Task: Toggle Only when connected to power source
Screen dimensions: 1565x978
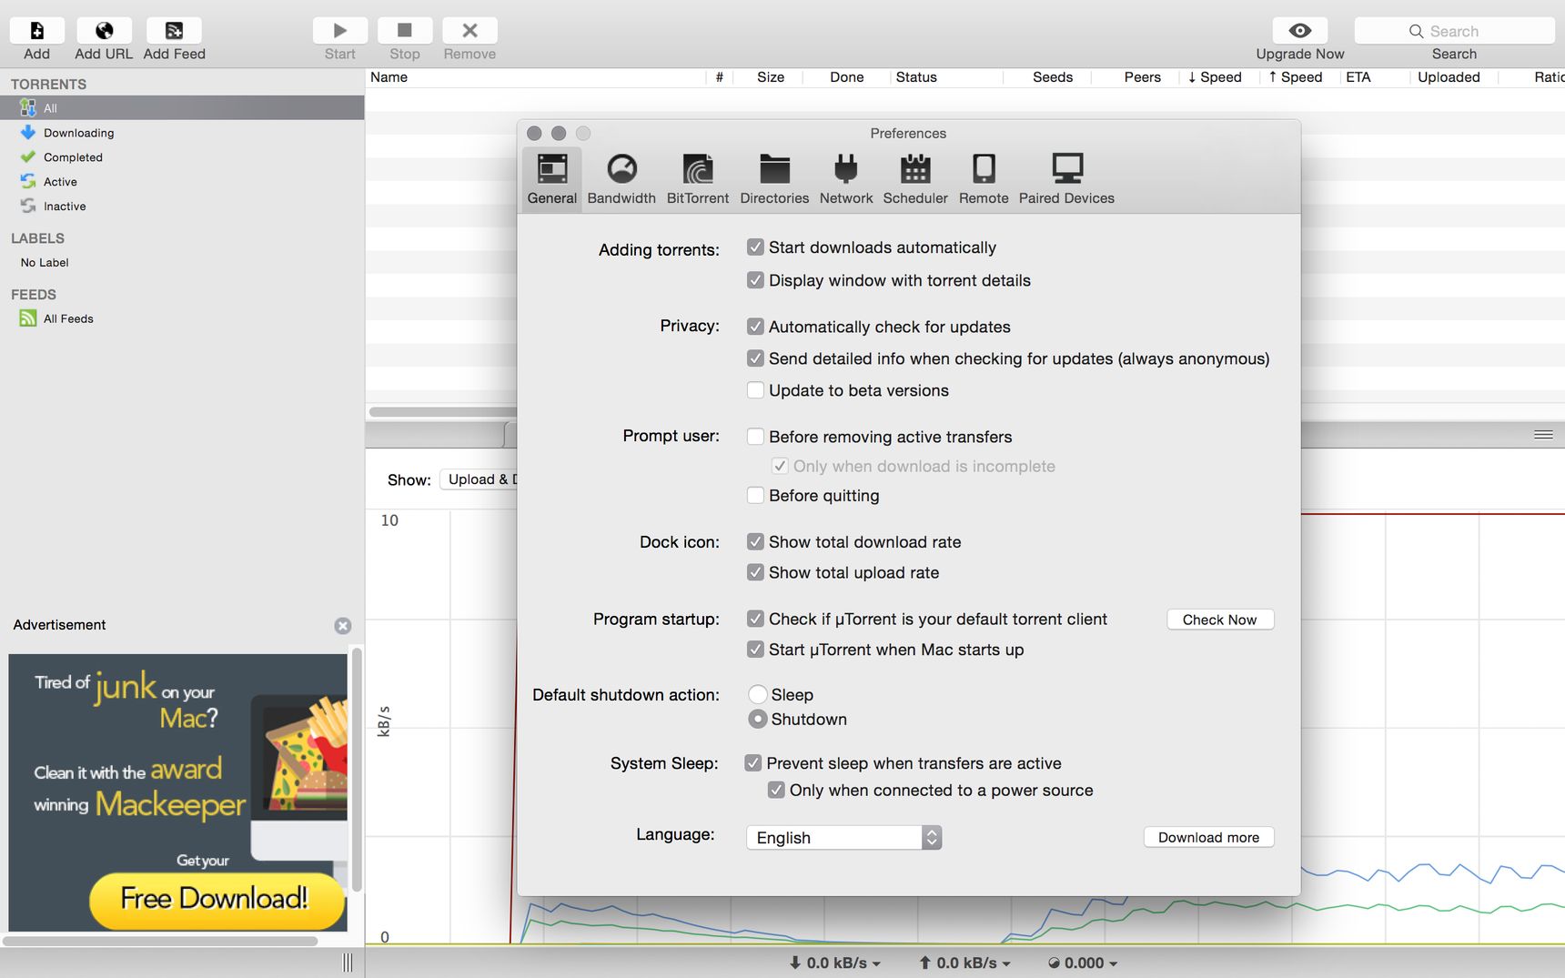Action: [776, 790]
